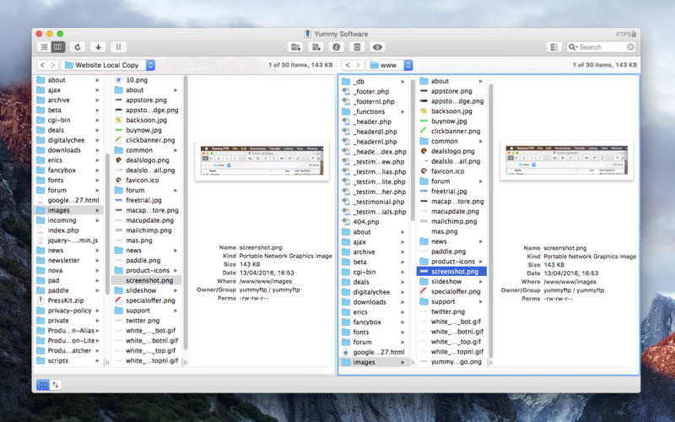Click the screenshot preview thumbnail in local pane
Image resolution: width=675 pixels, height=422 pixels.
261,160
